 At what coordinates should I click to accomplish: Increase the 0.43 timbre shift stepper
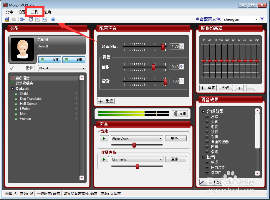click(181, 65)
